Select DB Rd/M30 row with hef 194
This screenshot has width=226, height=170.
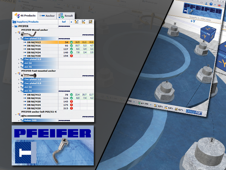point(58,56)
